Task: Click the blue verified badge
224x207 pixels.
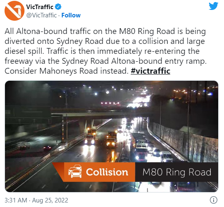Action: point(58,7)
